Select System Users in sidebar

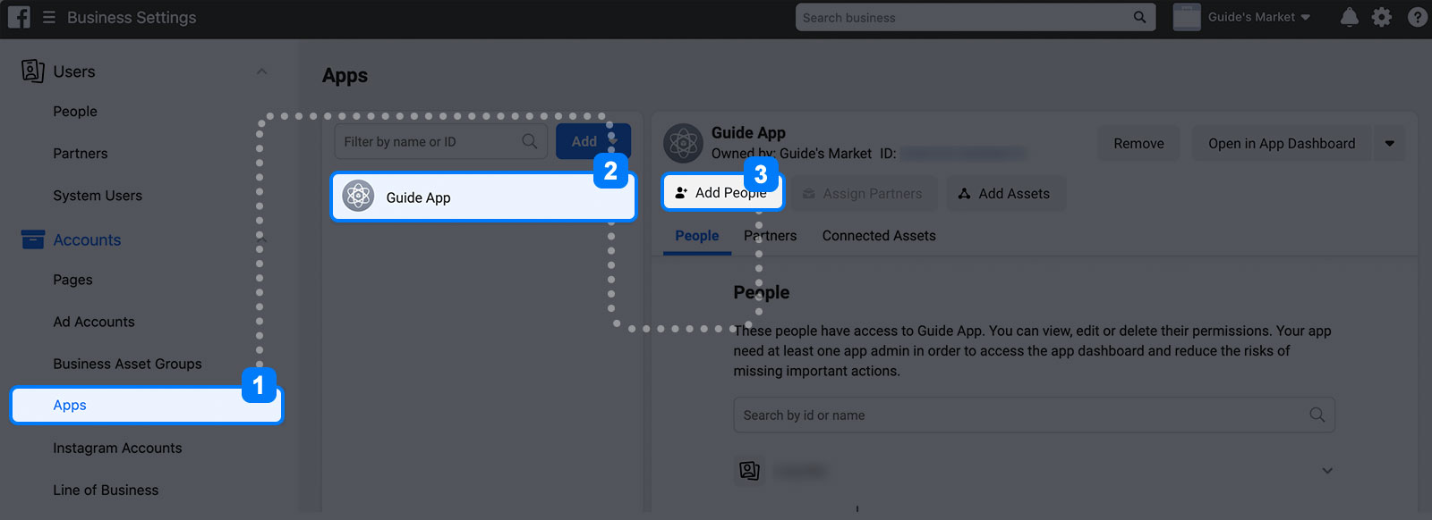point(98,196)
